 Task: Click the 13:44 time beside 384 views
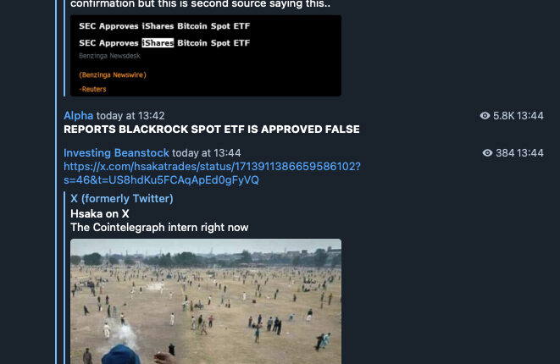[x=530, y=152]
